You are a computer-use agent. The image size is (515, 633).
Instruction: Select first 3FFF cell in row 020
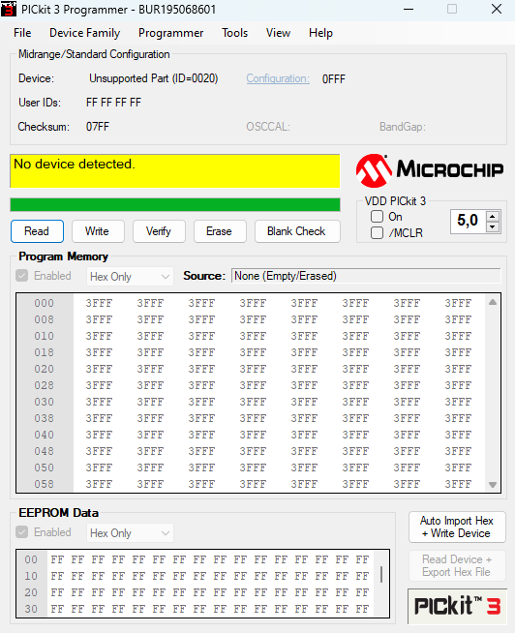pos(99,369)
